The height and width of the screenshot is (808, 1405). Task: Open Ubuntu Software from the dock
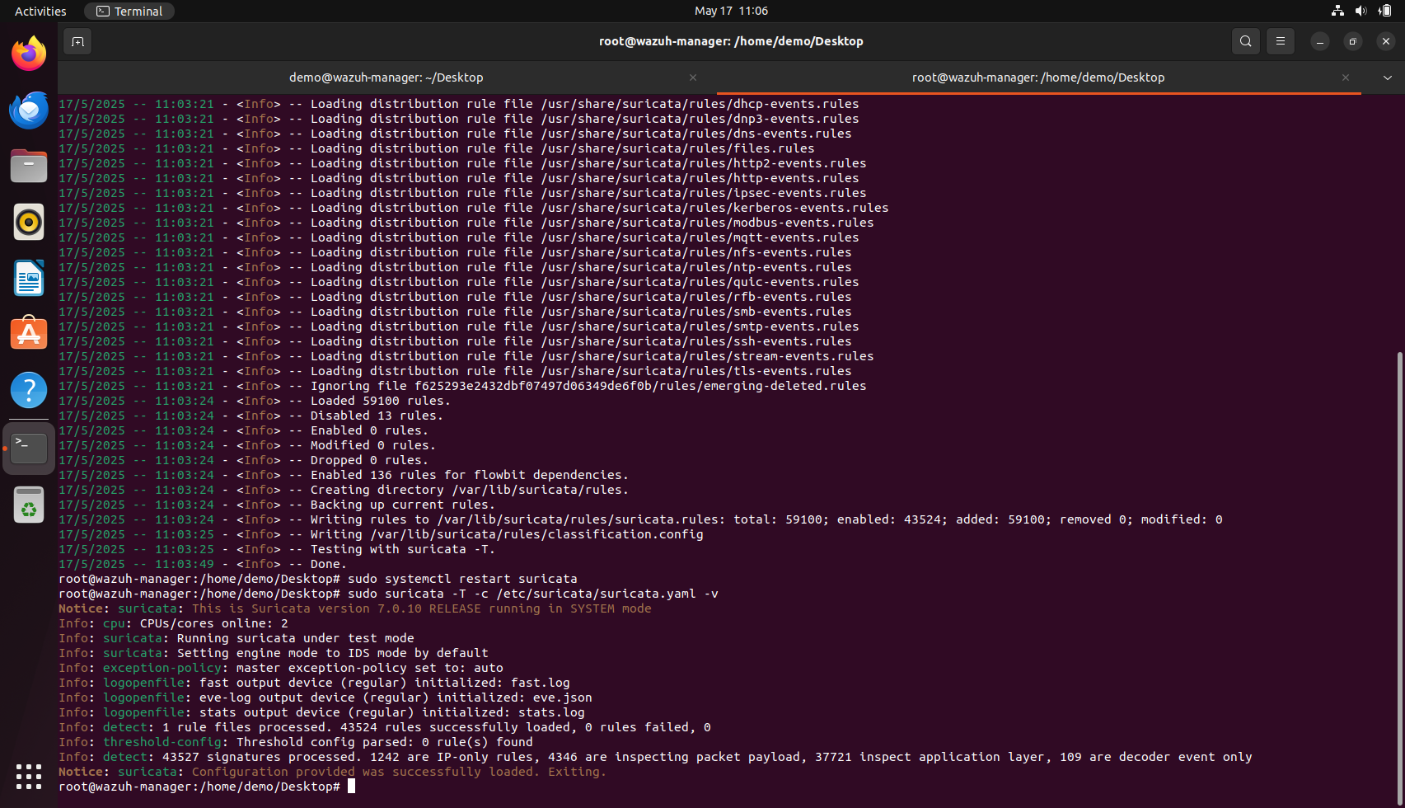click(x=29, y=334)
